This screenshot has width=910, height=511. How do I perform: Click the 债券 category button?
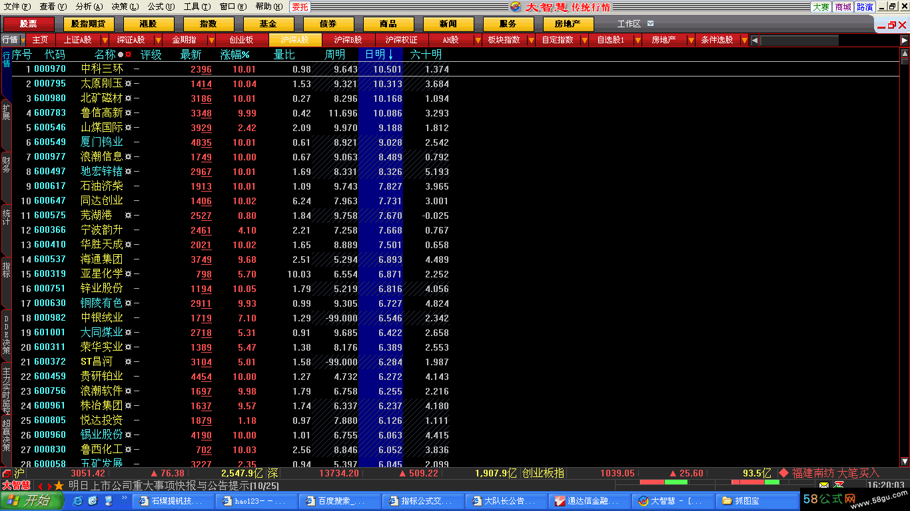tap(328, 24)
